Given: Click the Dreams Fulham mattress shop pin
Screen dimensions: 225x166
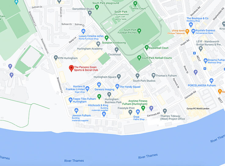Looking at the screenshot, I should (205, 61).
